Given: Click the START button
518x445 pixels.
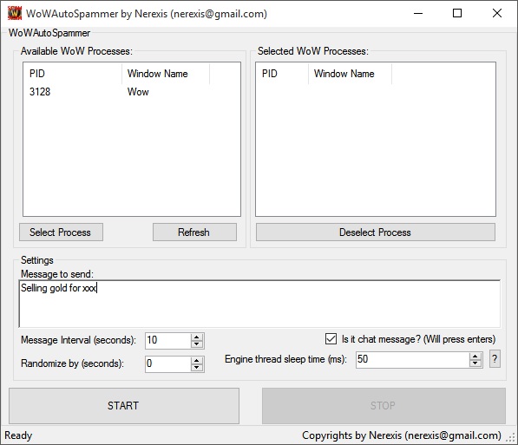Looking at the screenshot, I should point(124,406).
